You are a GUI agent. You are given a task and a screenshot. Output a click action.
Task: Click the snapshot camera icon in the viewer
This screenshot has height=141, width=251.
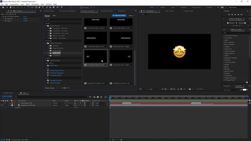(x=190, y=89)
